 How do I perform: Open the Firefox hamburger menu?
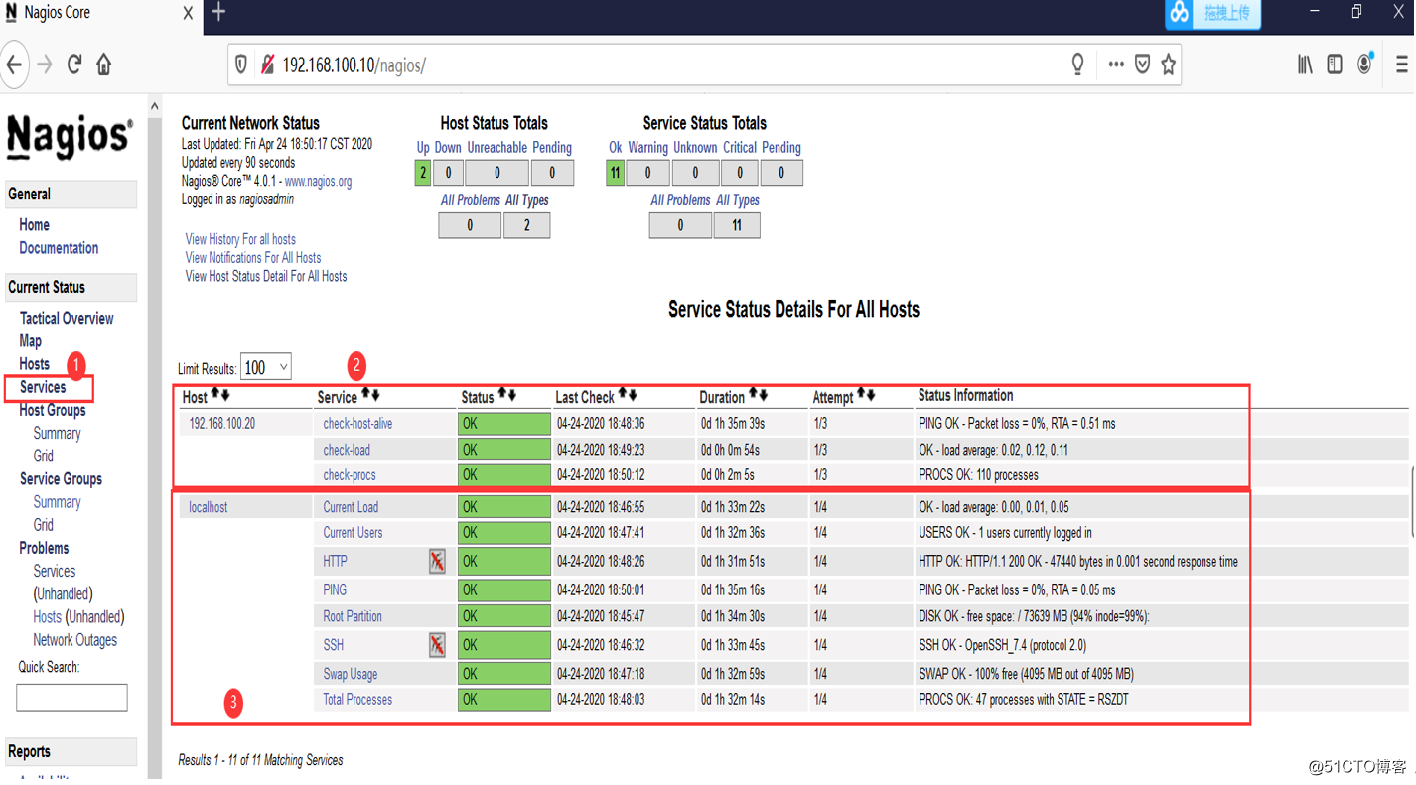click(1402, 65)
